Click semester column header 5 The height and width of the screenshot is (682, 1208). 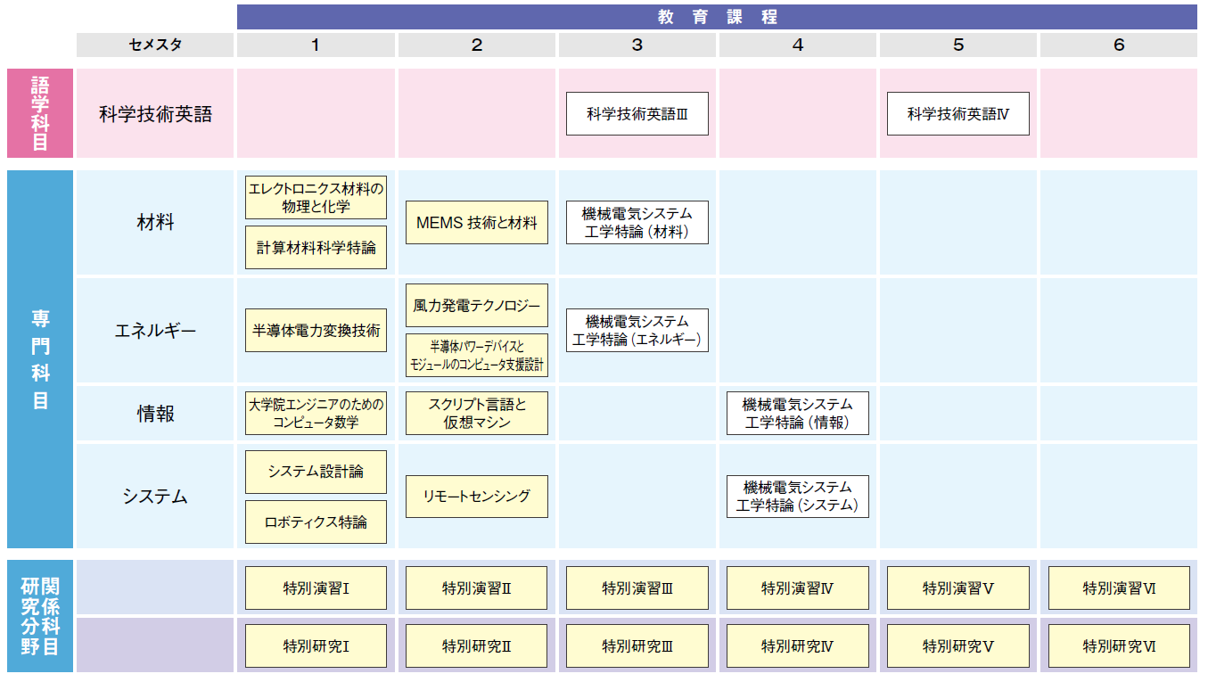click(x=958, y=45)
